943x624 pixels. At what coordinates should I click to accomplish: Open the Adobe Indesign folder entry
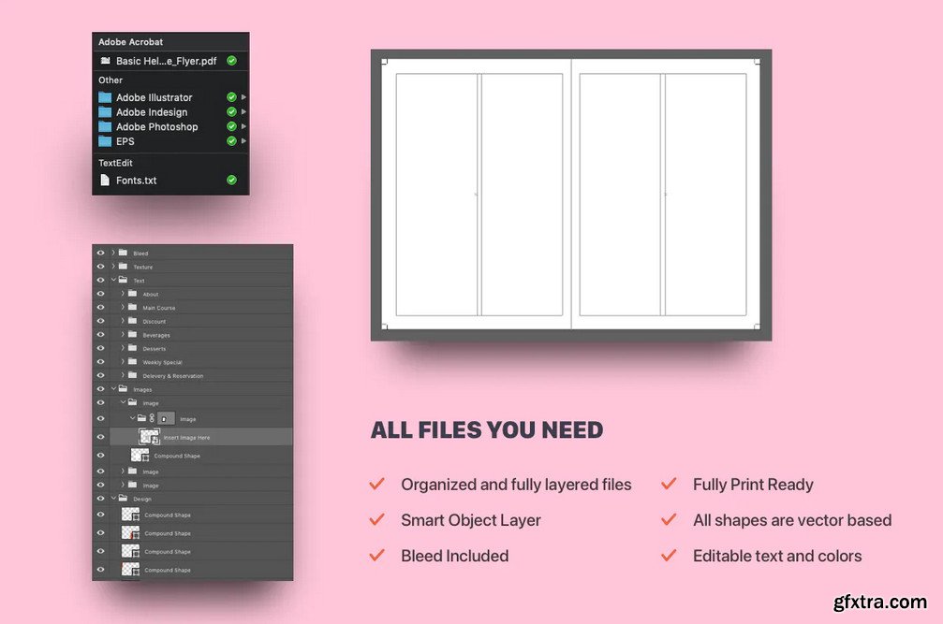[x=151, y=112]
